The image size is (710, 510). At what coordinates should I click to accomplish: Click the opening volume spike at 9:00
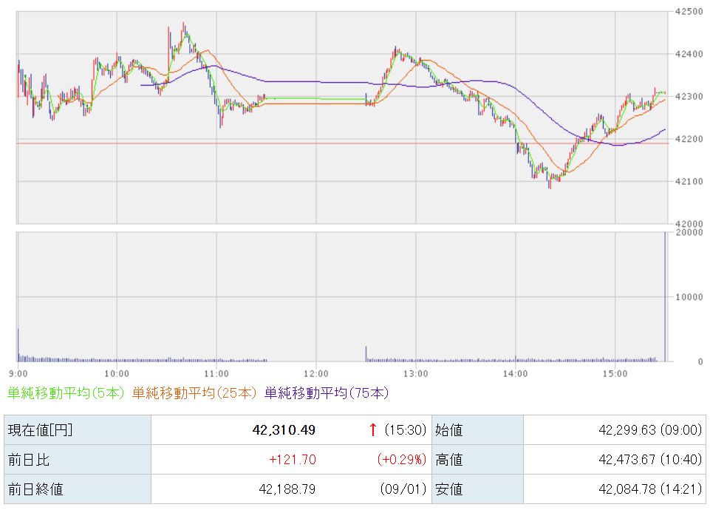point(18,345)
